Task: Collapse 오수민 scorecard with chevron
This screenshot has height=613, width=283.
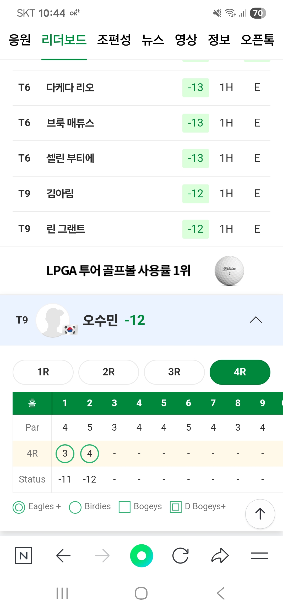Action: (x=256, y=320)
